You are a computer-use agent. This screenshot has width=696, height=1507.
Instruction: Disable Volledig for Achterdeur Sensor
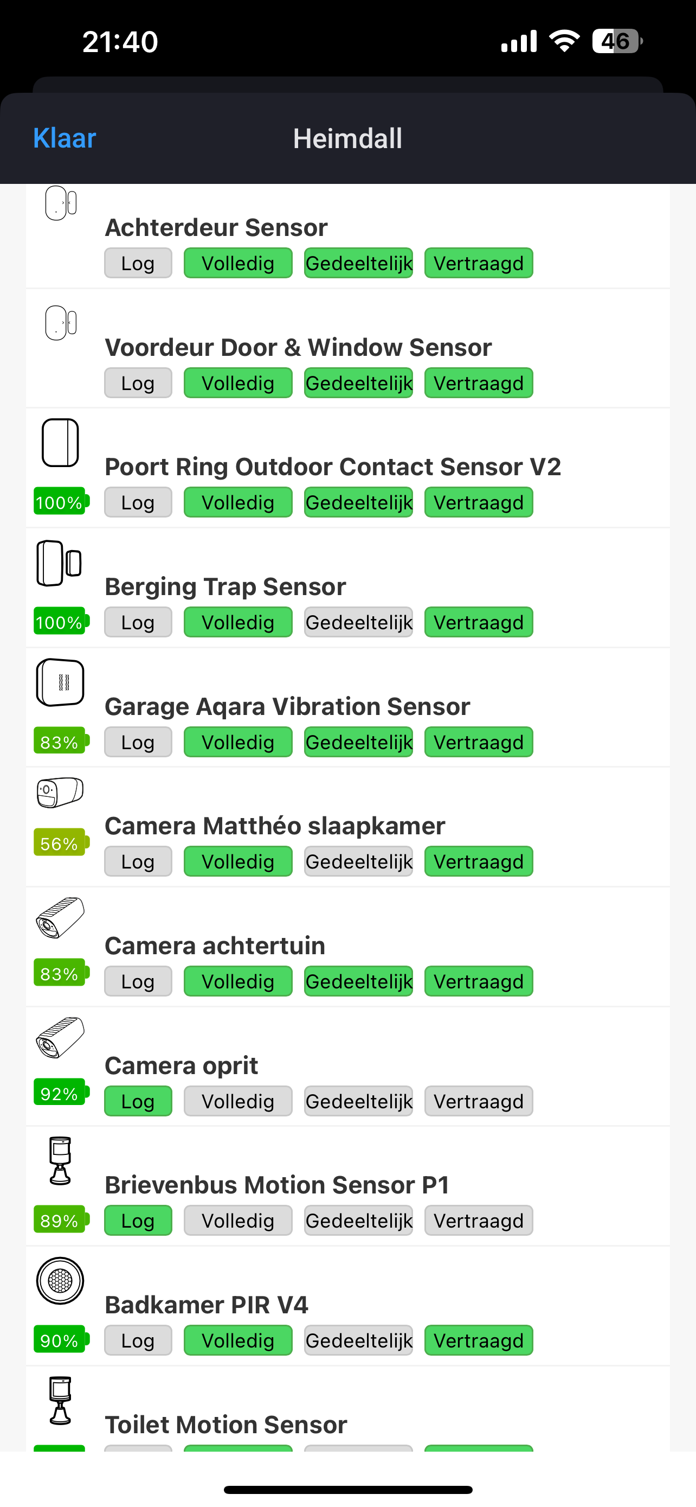tap(238, 263)
